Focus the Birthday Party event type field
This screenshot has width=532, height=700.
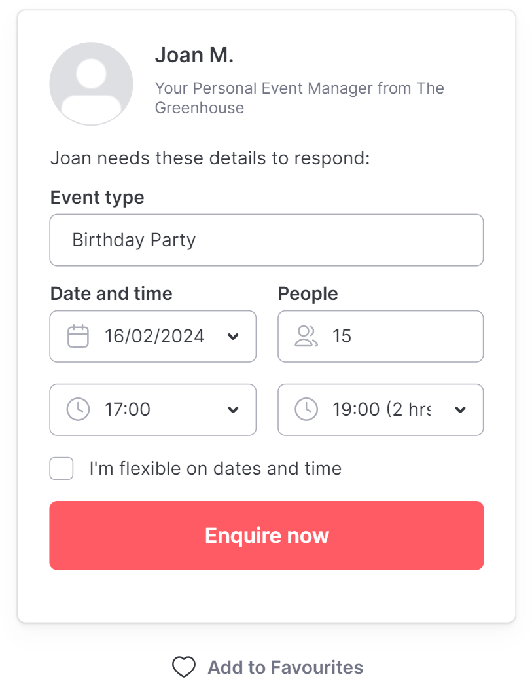pos(267,240)
